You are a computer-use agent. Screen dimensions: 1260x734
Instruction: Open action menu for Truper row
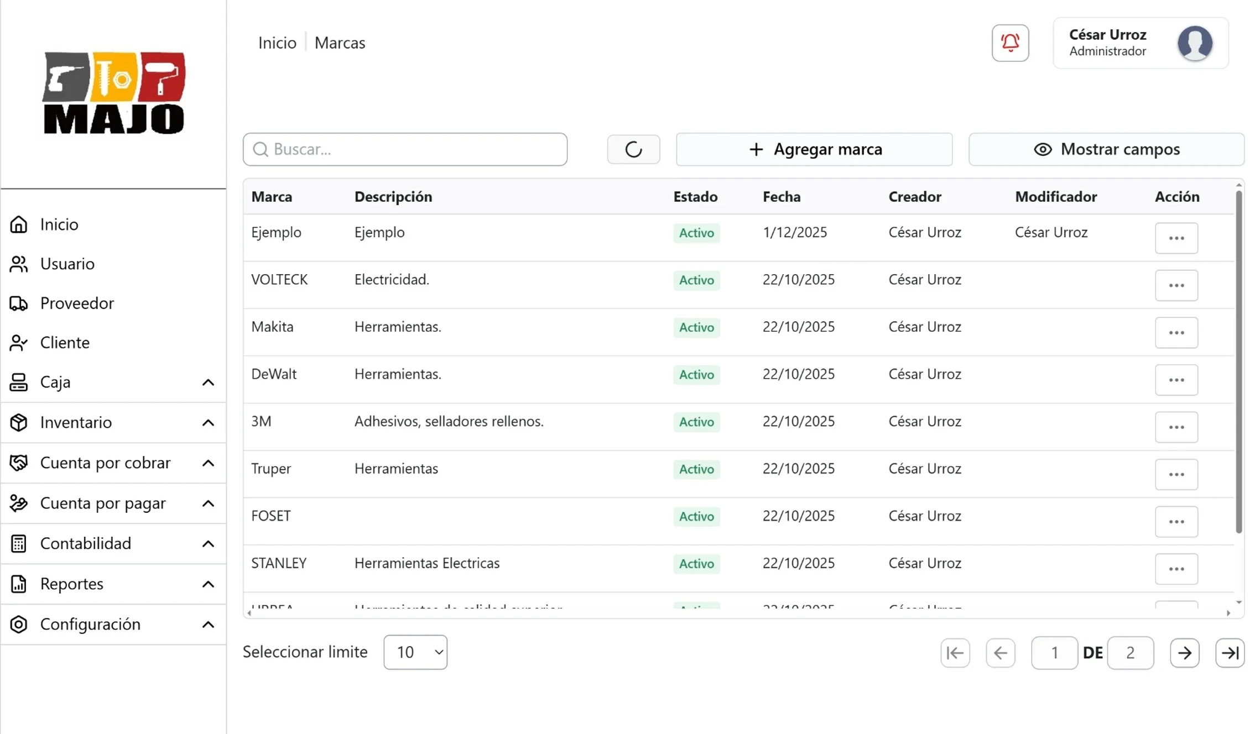point(1176,474)
